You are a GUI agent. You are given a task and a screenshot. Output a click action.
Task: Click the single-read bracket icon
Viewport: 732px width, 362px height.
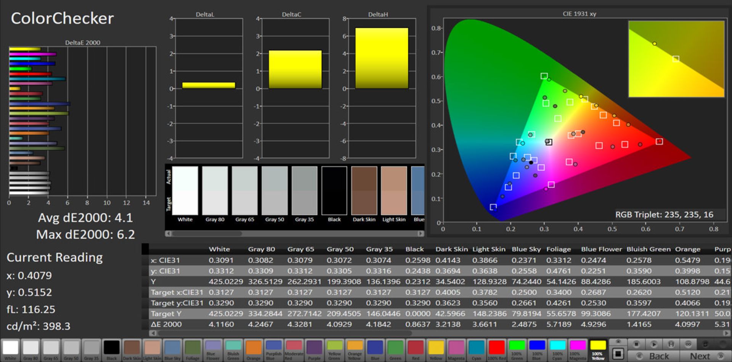671,344
